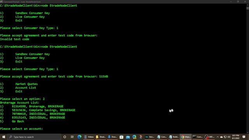Minimize the Command Prompt window
Viewport: 249px width, 140px height.
pyautogui.click(x=231, y=2)
